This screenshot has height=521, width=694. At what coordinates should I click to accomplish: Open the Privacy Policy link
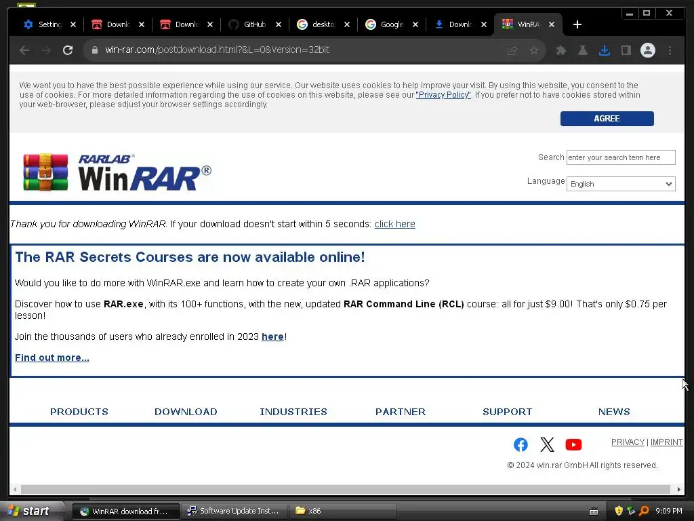[x=443, y=95]
